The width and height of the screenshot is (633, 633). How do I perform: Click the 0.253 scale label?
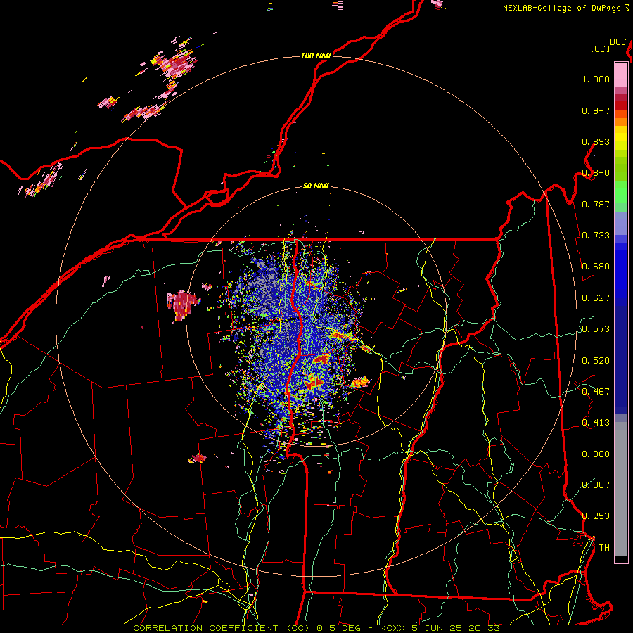coord(596,516)
